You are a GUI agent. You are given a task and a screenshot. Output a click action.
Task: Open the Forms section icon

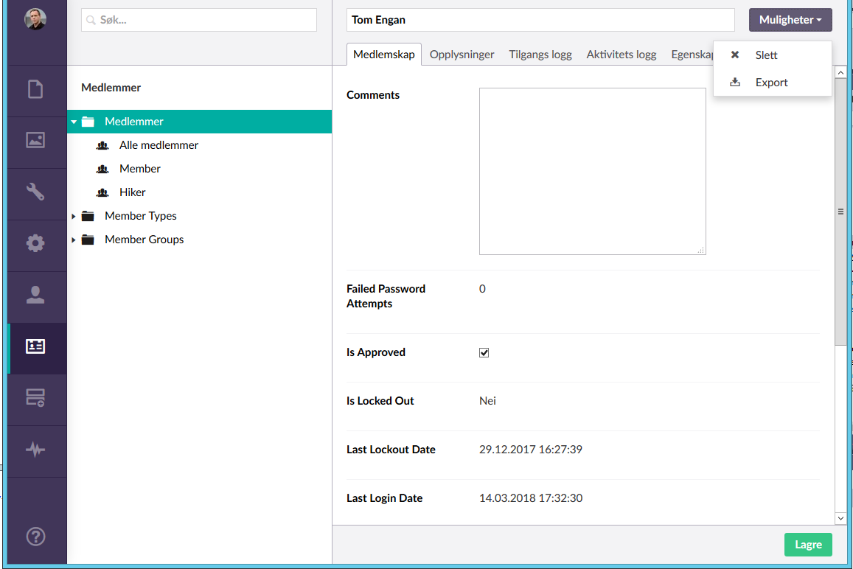[x=35, y=398]
